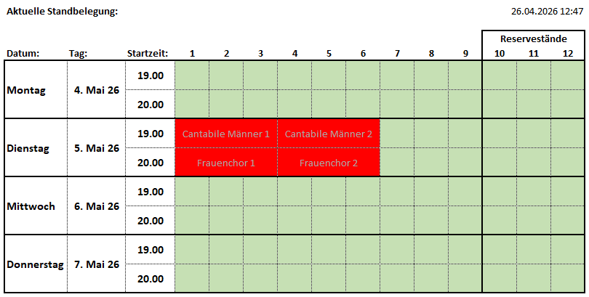Select Donnerstag's 20.00 start time cell
Image resolution: width=589 pixels, height=297 pixels.
pos(151,279)
